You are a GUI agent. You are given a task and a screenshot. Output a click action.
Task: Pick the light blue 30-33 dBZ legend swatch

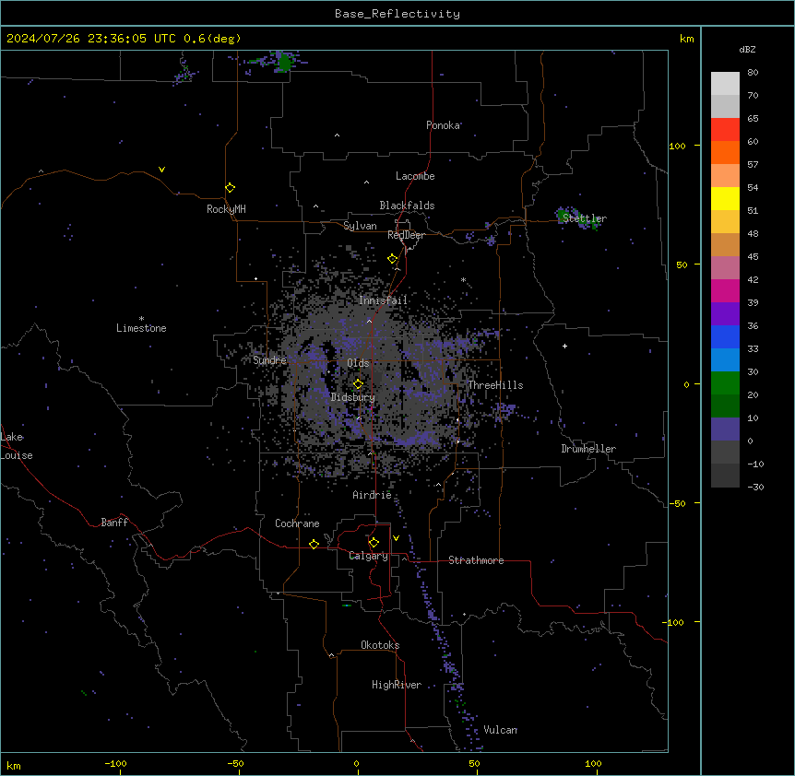725,359
